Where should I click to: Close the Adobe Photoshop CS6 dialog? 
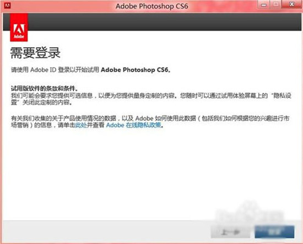coord(291,4)
